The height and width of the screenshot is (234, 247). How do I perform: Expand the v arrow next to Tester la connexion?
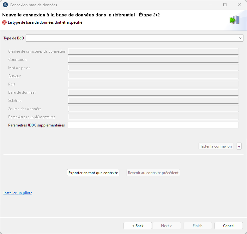click(239, 146)
